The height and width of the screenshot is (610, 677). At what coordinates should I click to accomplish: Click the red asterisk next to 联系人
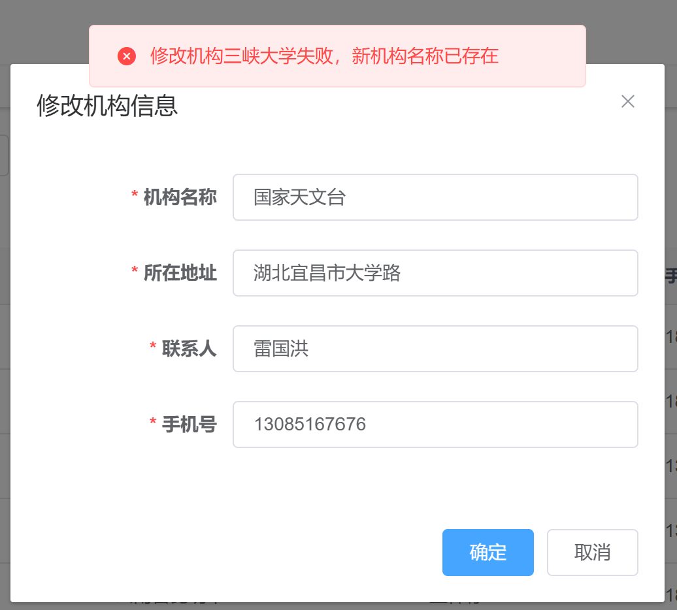pyautogui.click(x=153, y=347)
